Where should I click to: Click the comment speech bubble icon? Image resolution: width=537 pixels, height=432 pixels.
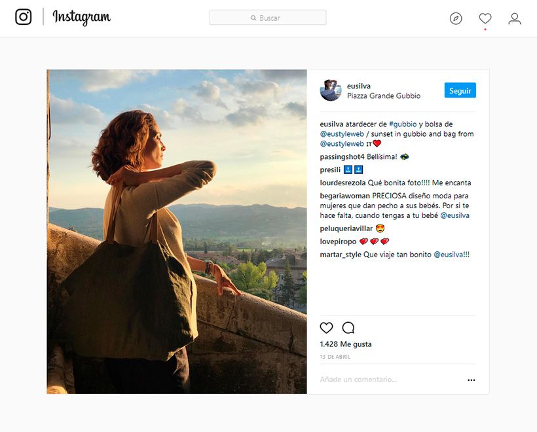coord(348,327)
